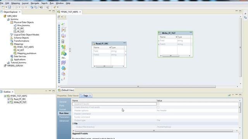
Task: Open the Navigate menu
Action: tap(35, 3)
